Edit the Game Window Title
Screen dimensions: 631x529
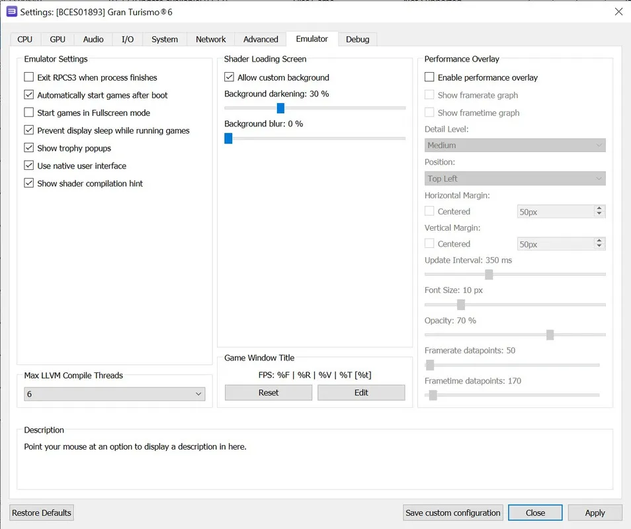coord(361,393)
